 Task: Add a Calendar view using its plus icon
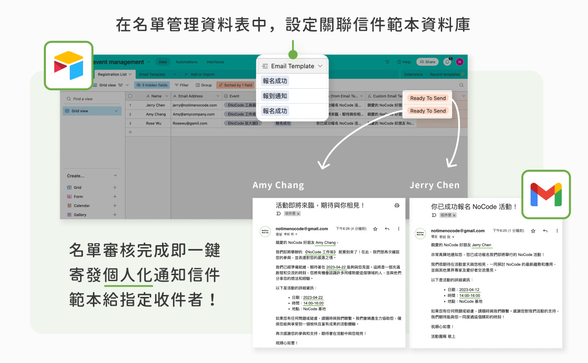(115, 206)
